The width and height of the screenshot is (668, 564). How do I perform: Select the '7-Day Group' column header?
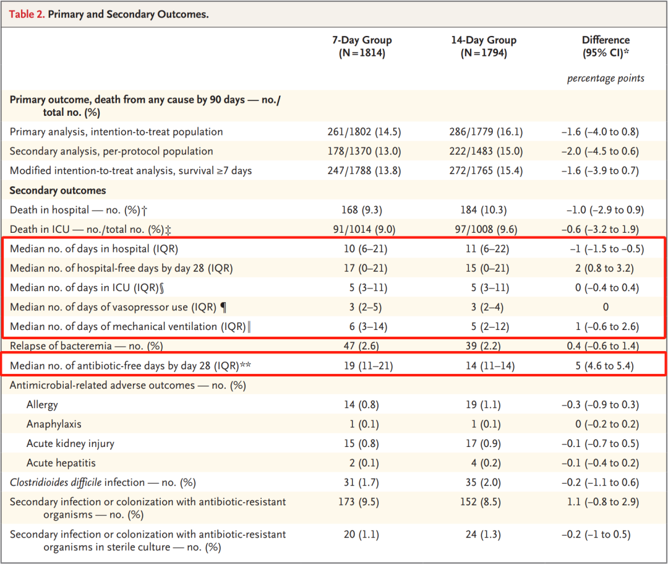pos(362,46)
